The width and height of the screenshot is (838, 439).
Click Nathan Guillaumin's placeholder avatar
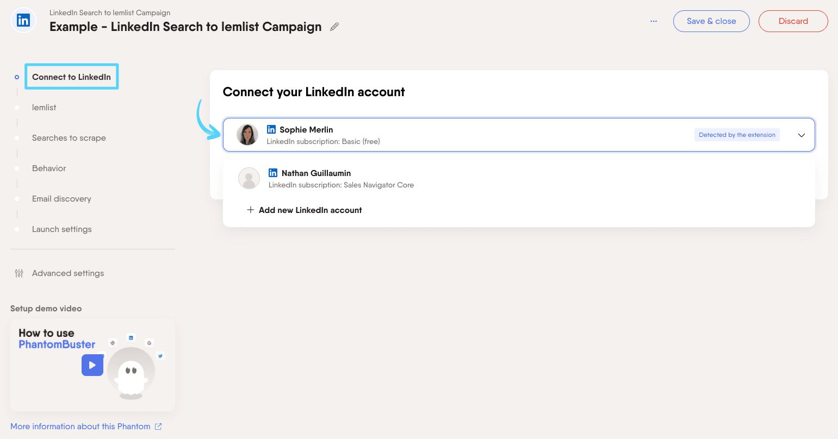pos(249,178)
